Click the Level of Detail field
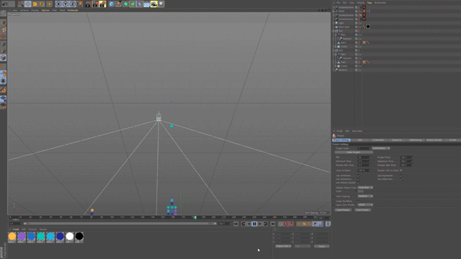Screen dimensions: 461x259 364,171
